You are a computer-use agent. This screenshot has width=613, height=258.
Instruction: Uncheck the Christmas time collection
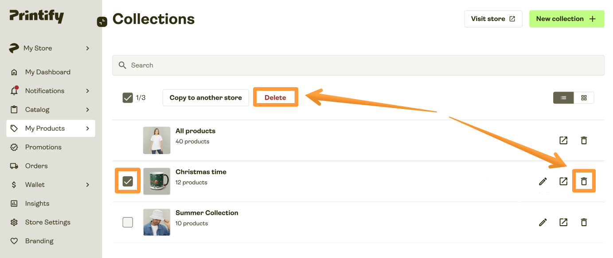click(128, 181)
